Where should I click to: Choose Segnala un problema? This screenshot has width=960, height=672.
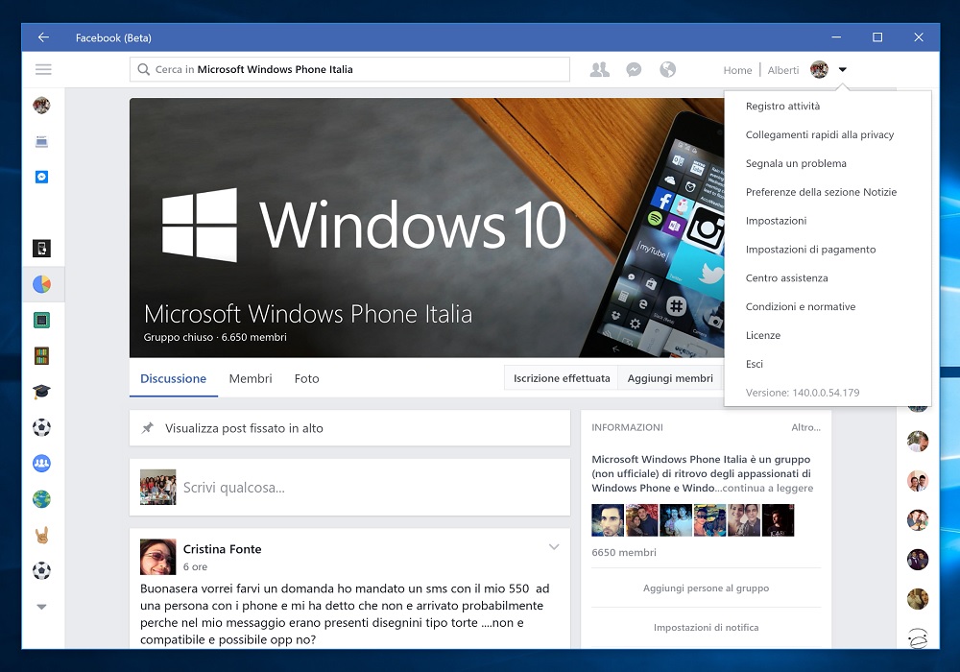tap(796, 163)
